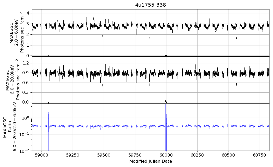Image resolution: width=273 pixels, height=167 pixels.
Task: Click the MAXI/GSC Ratio y-axis label
Action: [x=10, y=127]
